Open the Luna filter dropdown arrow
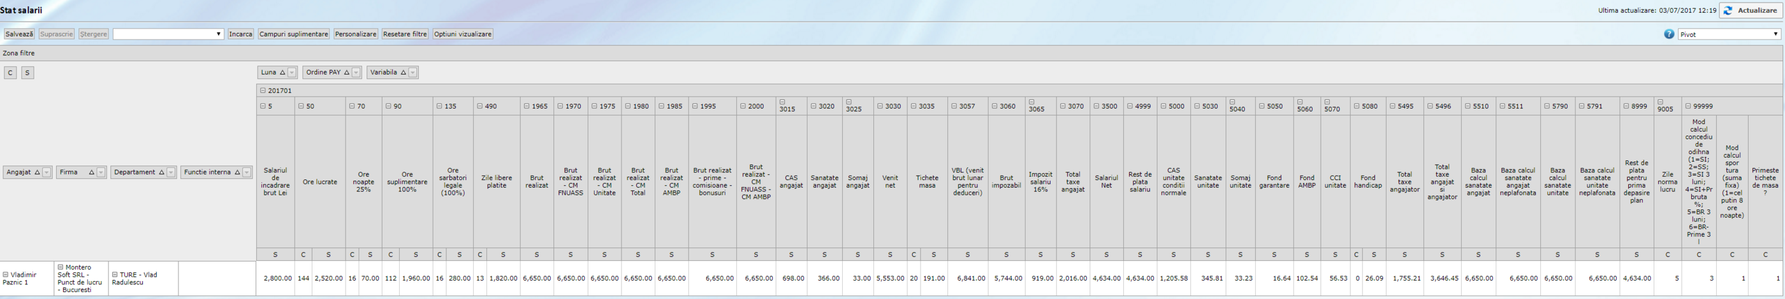The image size is (1785, 299). pyautogui.click(x=292, y=73)
